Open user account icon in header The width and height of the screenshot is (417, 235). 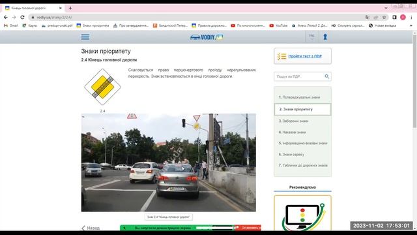(x=325, y=37)
